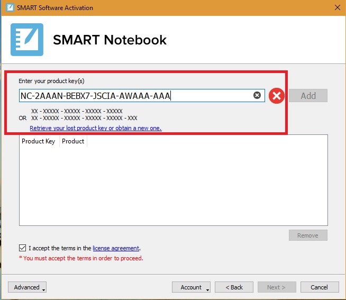Open the retrieve lost product key link
Image resolution: width=346 pixels, height=300 pixels.
pyautogui.click(x=96, y=128)
